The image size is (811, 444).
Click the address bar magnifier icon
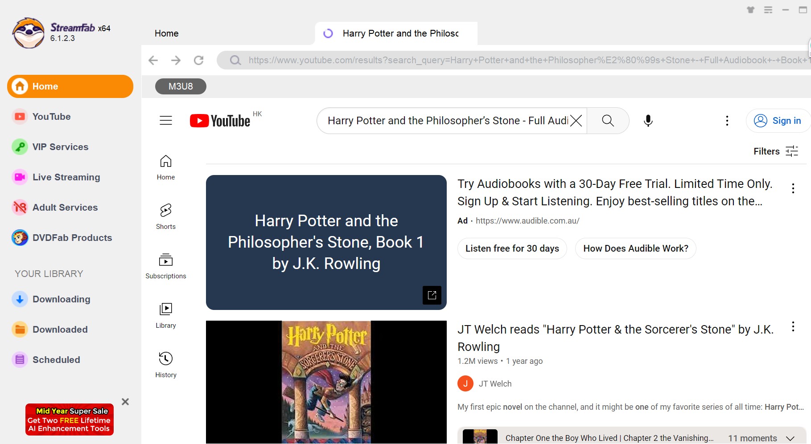click(235, 60)
